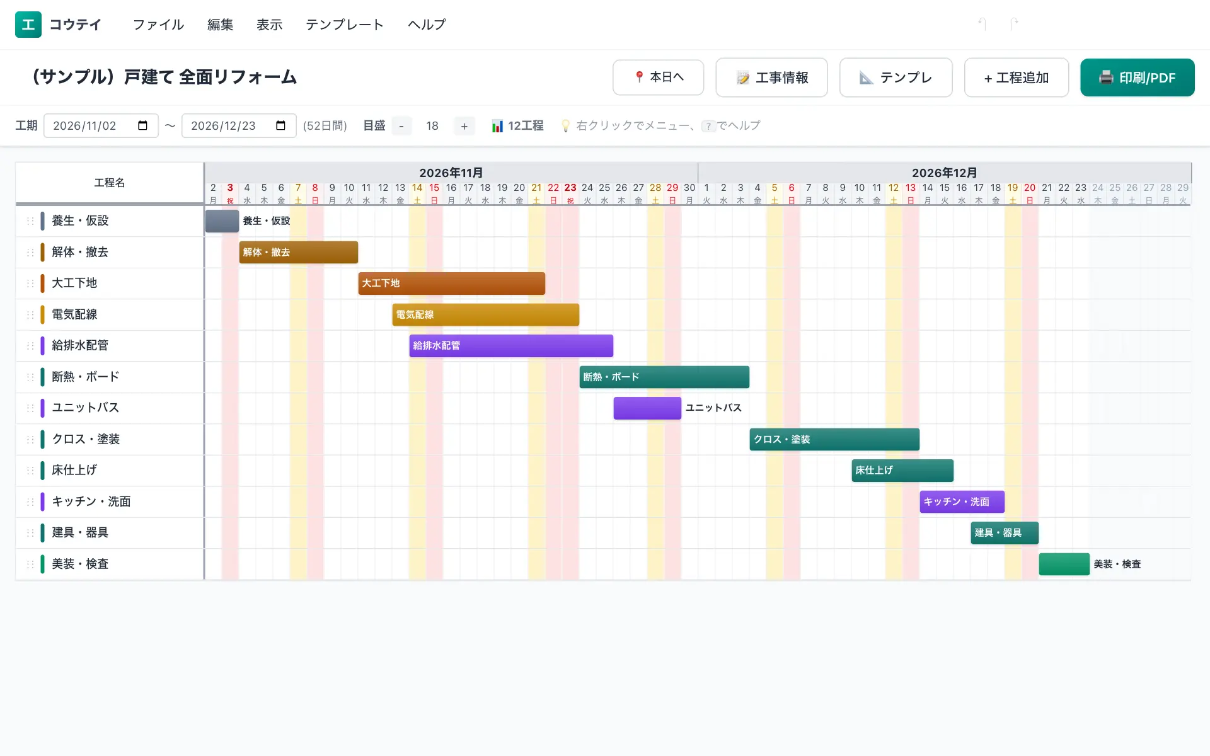Image resolution: width=1210 pixels, height=756 pixels.
Task: Click the コウテイ app logo icon
Action: [28, 25]
